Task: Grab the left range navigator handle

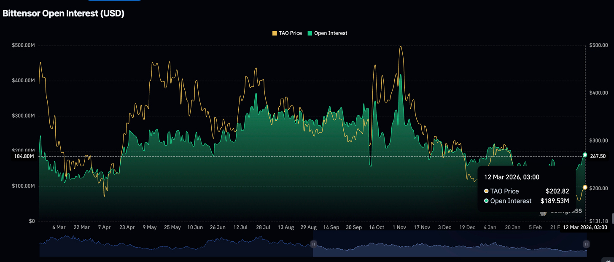Action: 313,244
